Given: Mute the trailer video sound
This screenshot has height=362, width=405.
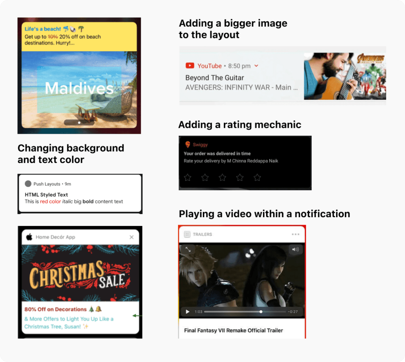Looking at the screenshot, I should pyautogui.click(x=295, y=249).
